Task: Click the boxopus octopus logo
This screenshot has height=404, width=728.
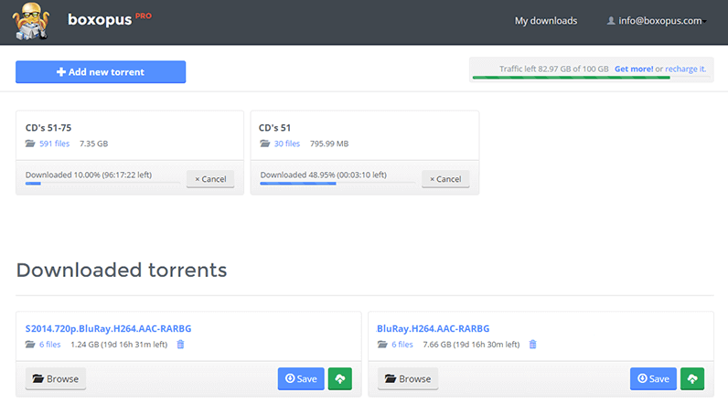Action: pyautogui.click(x=31, y=21)
